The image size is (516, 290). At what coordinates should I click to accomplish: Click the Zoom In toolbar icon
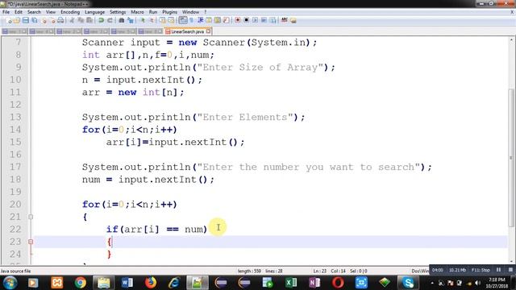pos(143,20)
